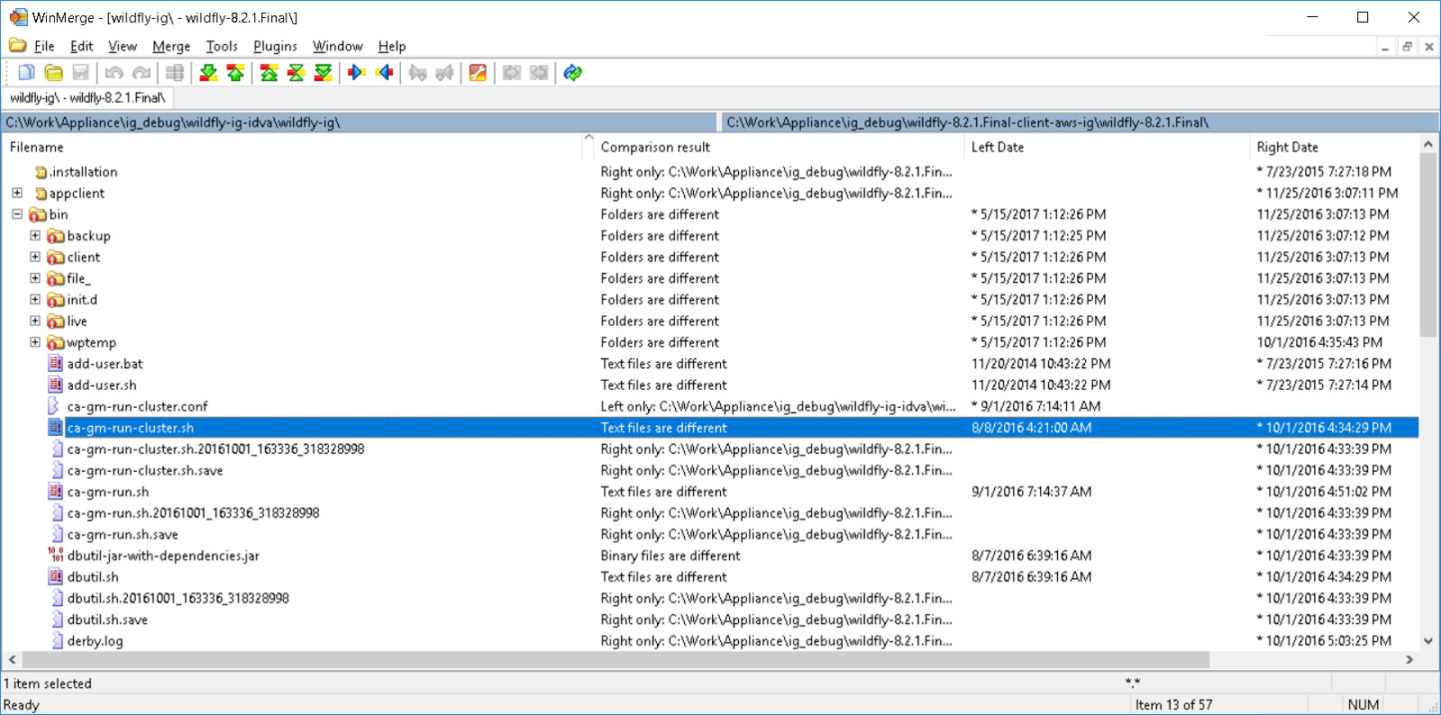This screenshot has width=1441, height=715.
Task: Click the Select Line Difference toolbar icon
Action: pyautogui.click(x=175, y=73)
